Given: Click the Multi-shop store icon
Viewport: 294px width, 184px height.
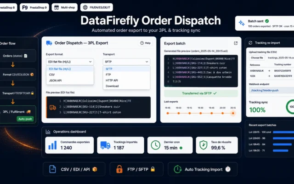Looking at the screenshot, I should coord(56,7).
